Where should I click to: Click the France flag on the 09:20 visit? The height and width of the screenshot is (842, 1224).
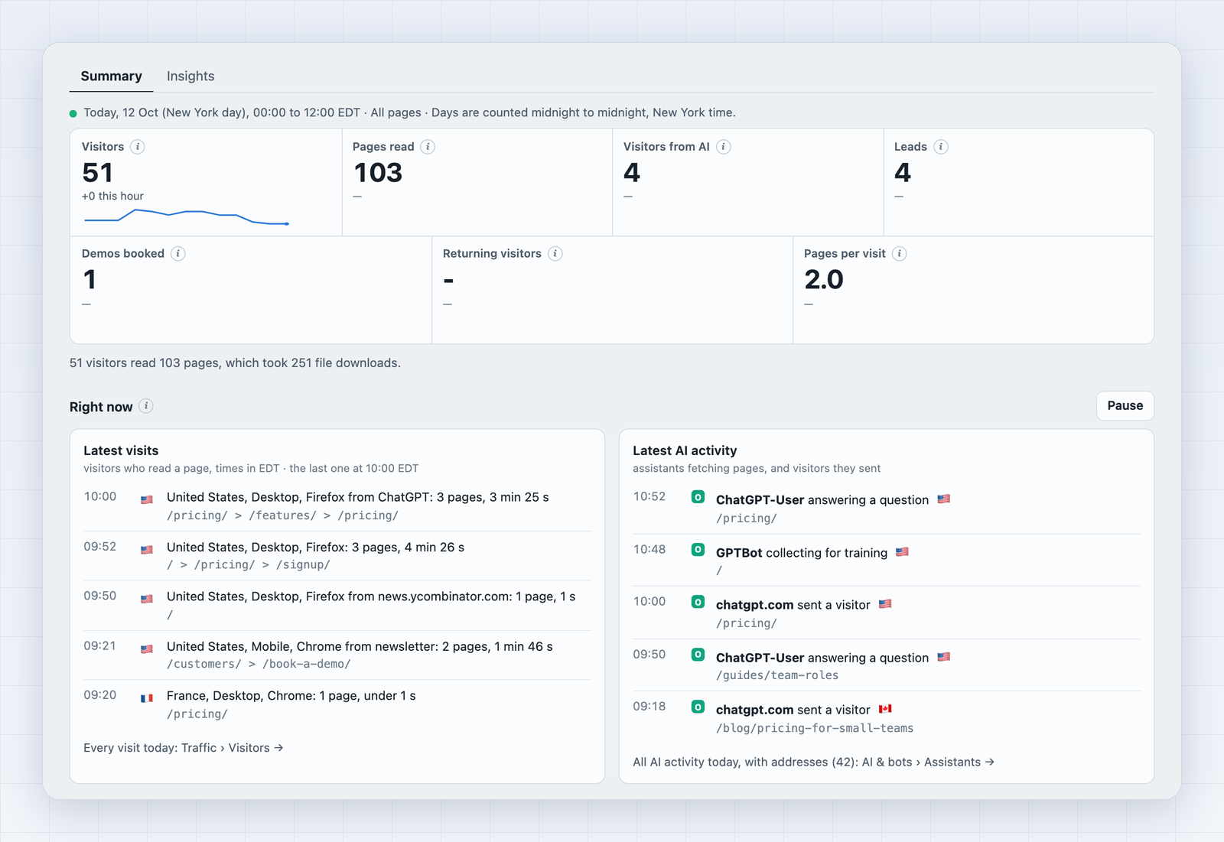coord(147,698)
